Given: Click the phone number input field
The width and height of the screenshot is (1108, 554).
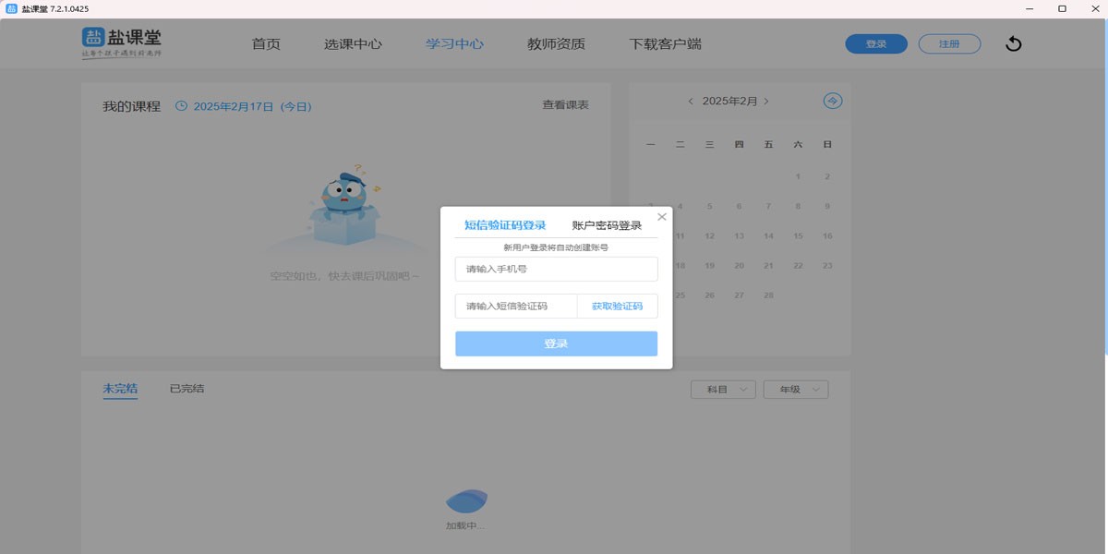Looking at the screenshot, I should click(556, 269).
